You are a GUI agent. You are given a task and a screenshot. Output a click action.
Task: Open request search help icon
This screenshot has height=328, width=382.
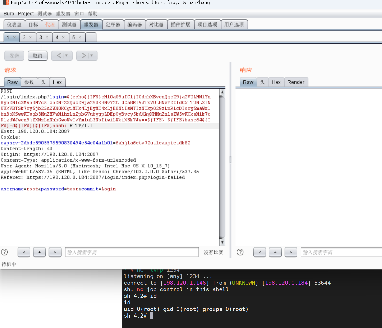tap(4, 252)
